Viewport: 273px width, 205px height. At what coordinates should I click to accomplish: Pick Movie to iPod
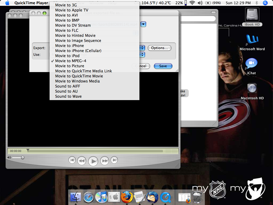(94, 56)
